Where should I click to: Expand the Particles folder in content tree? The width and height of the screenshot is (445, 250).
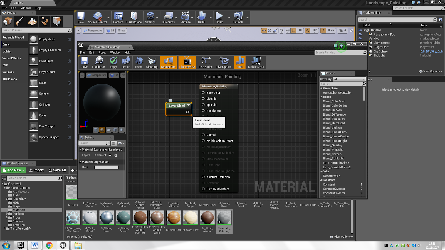7,214
